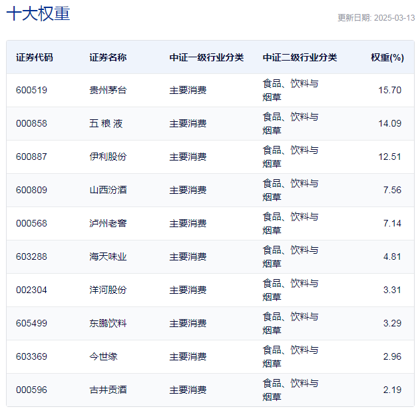Select stock code 000596
This screenshot has width=420, height=413.
pyautogui.click(x=31, y=390)
